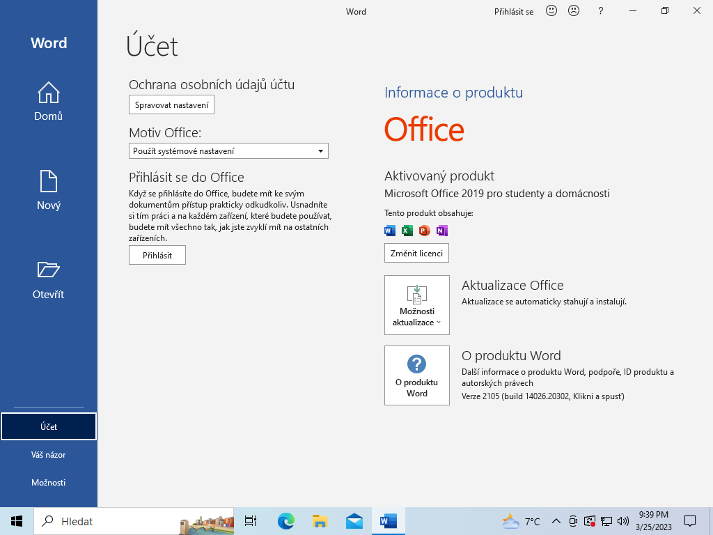Click the Ochrana osobních údajů účtu heading
713x535 pixels.
(x=212, y=84)
